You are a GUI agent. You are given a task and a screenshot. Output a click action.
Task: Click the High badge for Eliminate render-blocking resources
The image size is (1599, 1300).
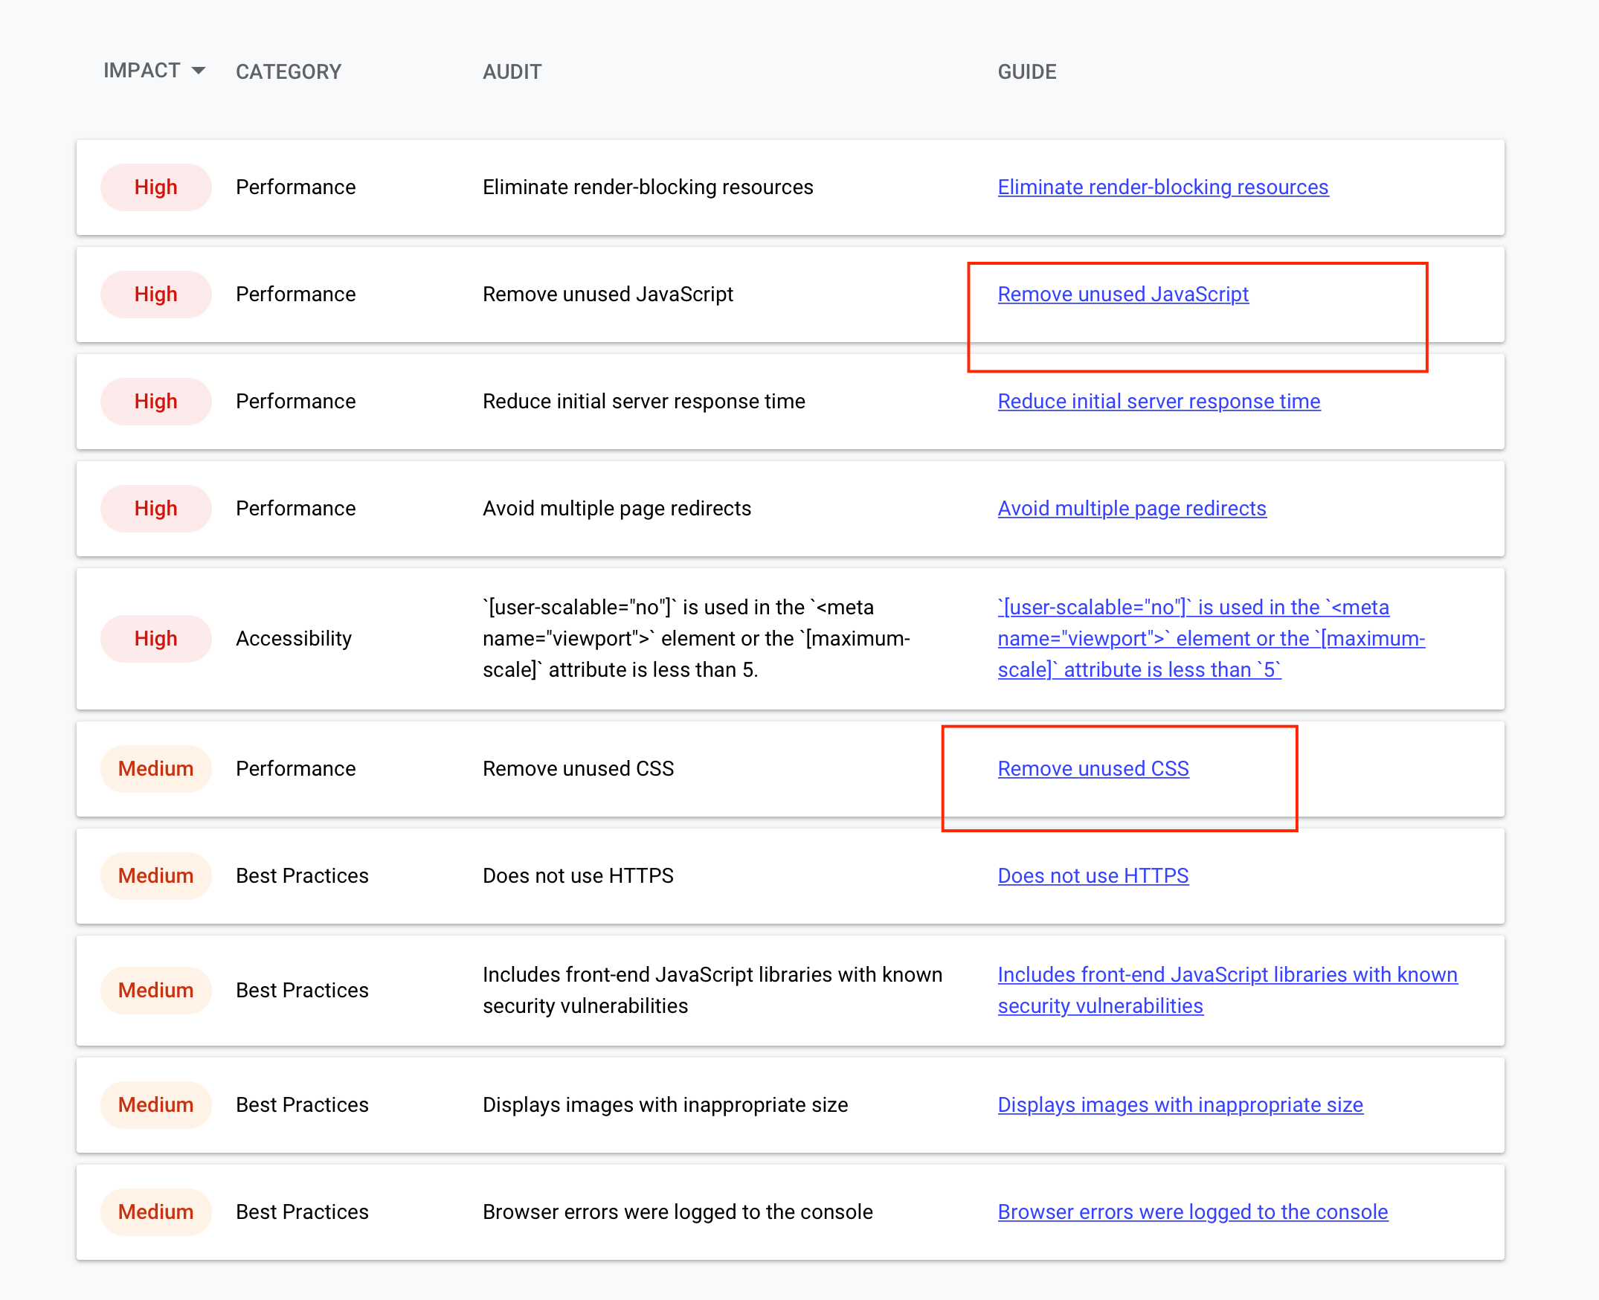155,187
